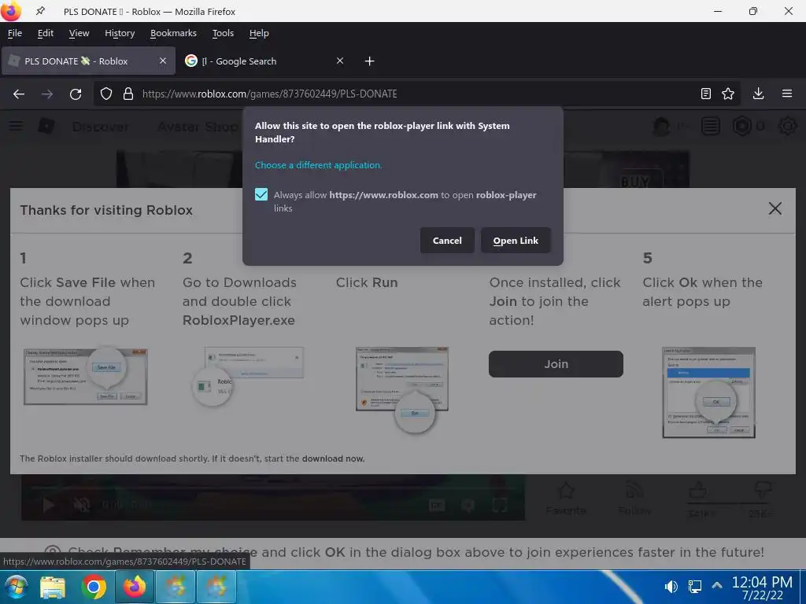This screenshot has height=604, width=806.
Task: Click the volume speaker tray icon
Action: click(671, 586)
